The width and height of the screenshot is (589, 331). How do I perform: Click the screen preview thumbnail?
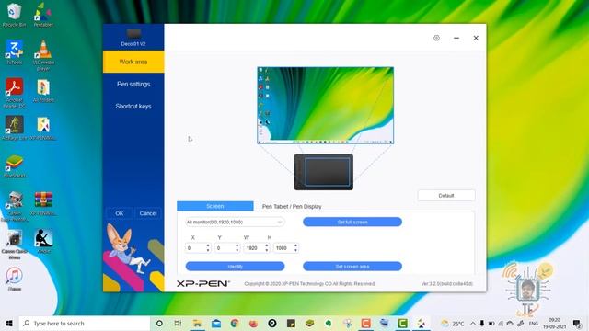click(x=325, y=106)
